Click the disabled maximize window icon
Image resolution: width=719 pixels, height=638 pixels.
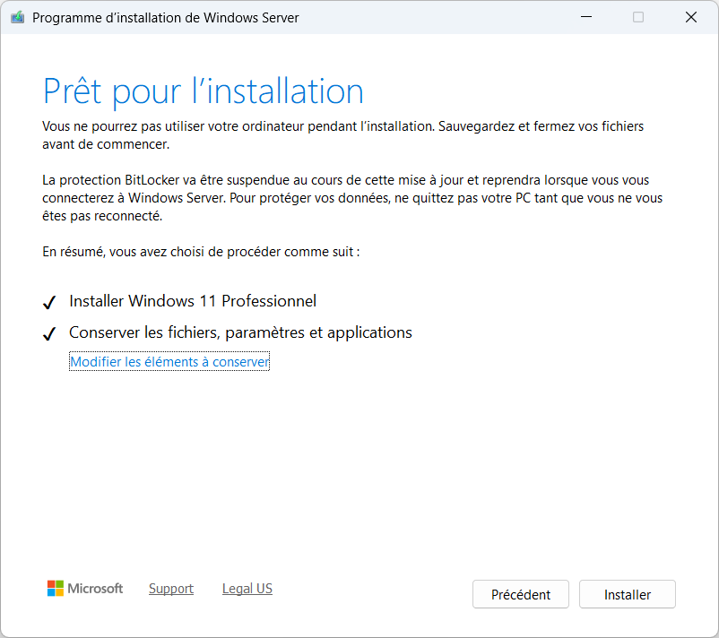(x=637, y=17)
